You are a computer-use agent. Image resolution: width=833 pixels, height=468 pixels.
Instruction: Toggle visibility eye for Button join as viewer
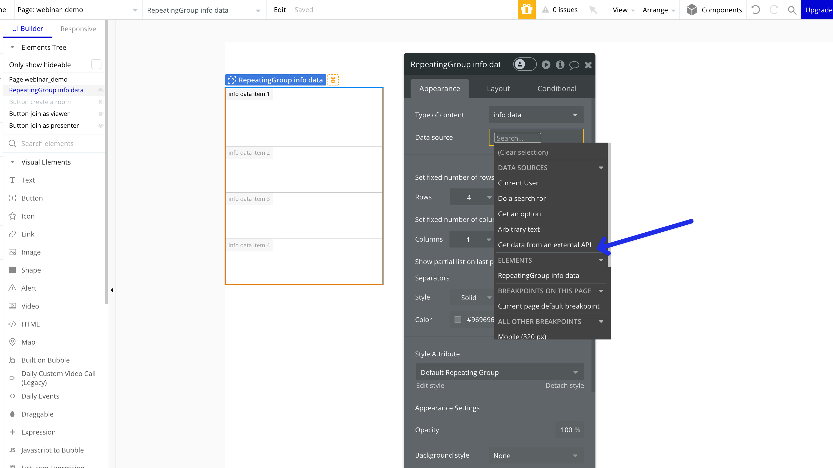click(x=100, y=114)
